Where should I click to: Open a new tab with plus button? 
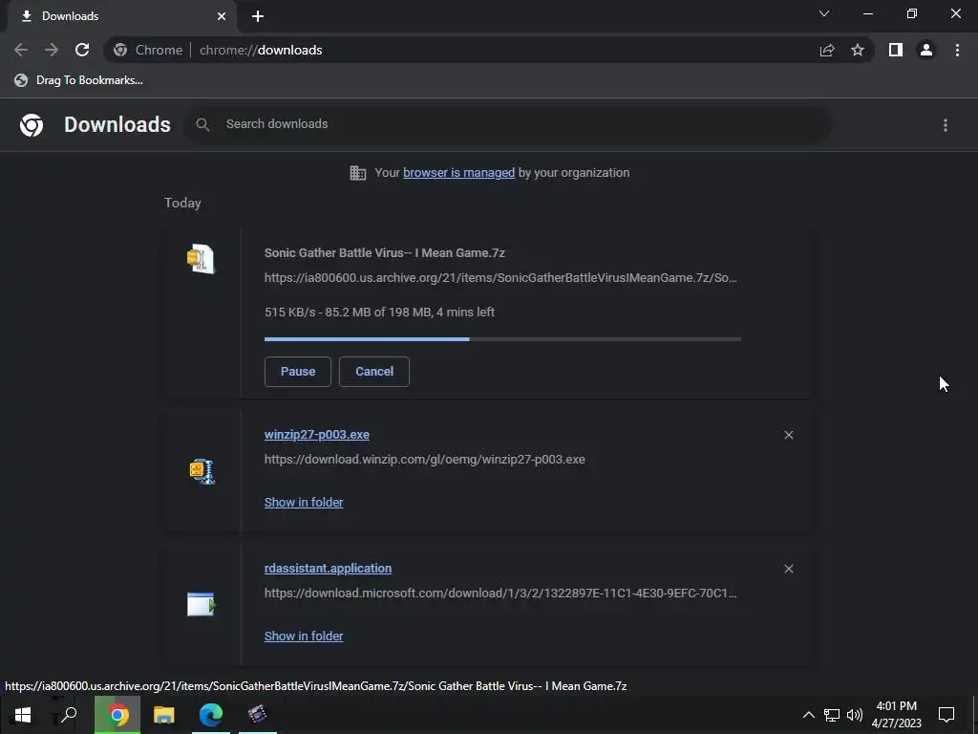coord(258,16)
